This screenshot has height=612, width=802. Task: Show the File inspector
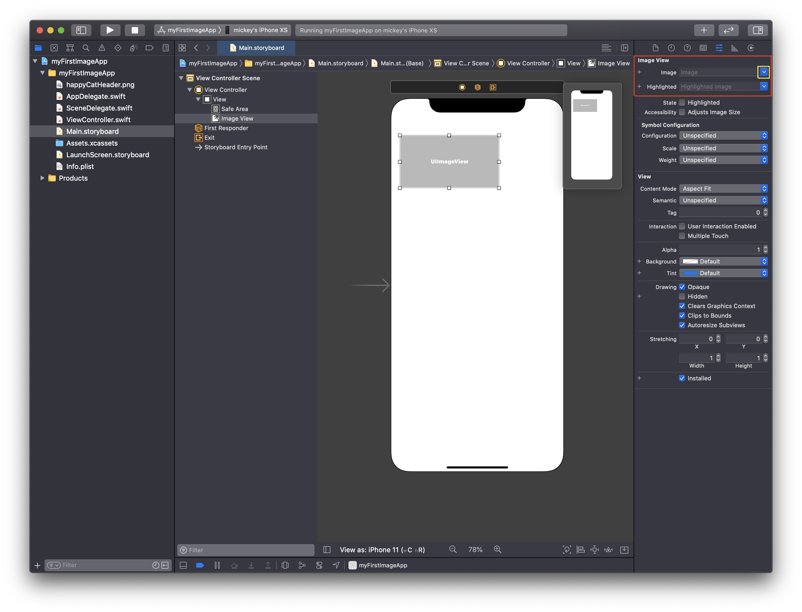coord(656,48)
